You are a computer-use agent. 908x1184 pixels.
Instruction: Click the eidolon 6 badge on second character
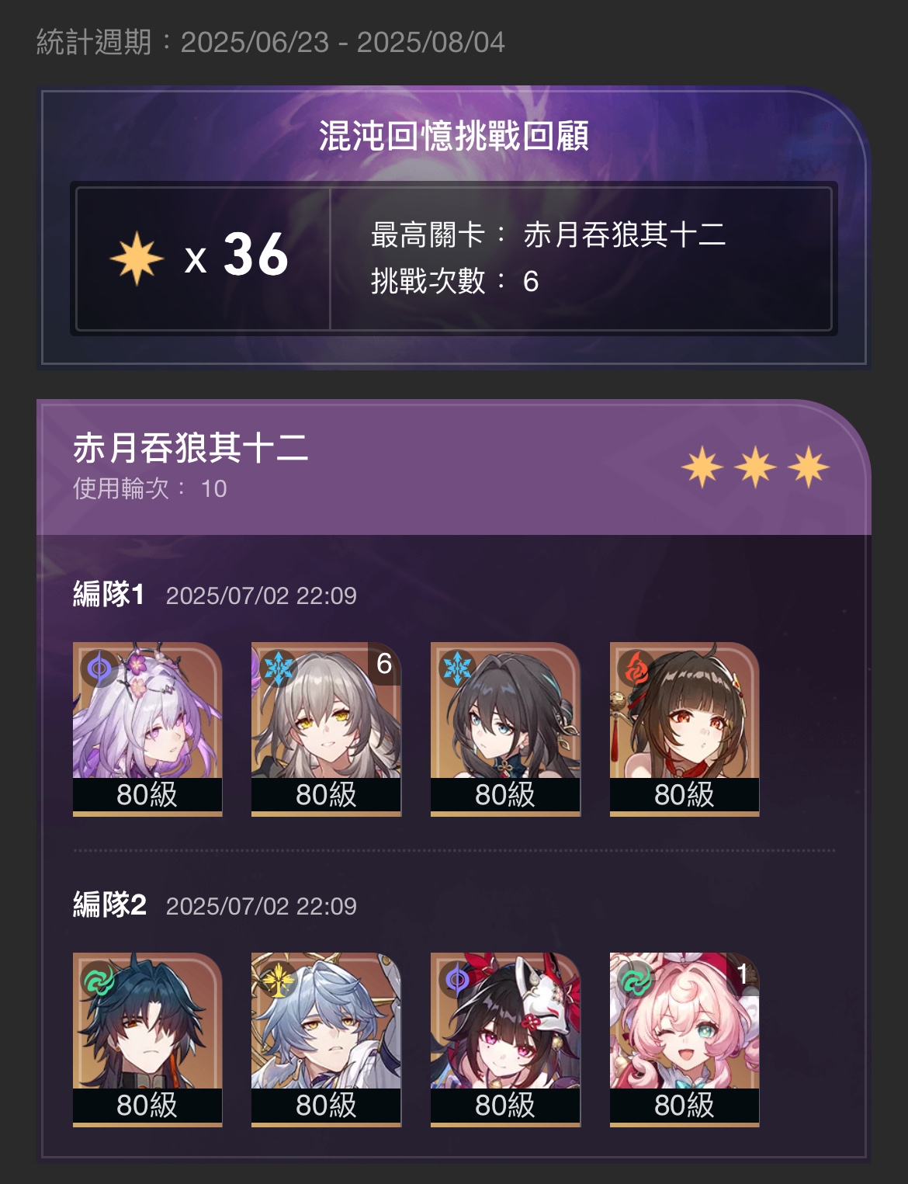click(384, 664)
